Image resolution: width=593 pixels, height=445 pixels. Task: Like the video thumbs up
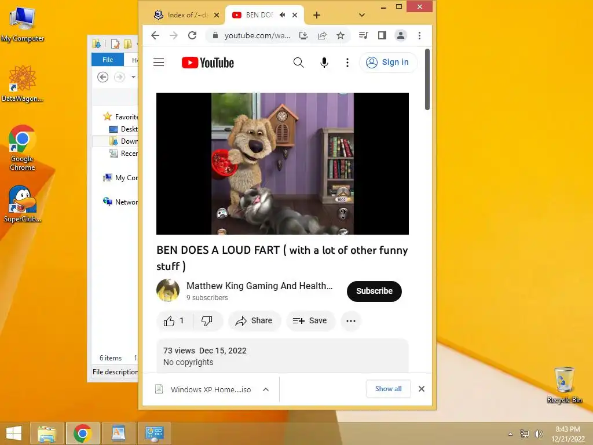pos(174,321)
